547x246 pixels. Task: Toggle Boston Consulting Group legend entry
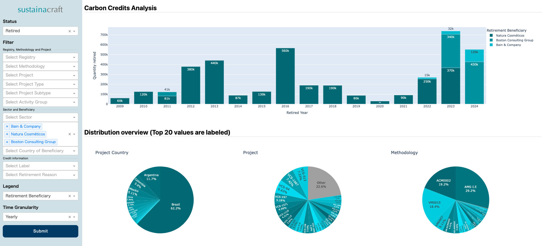tap(514, 40)
